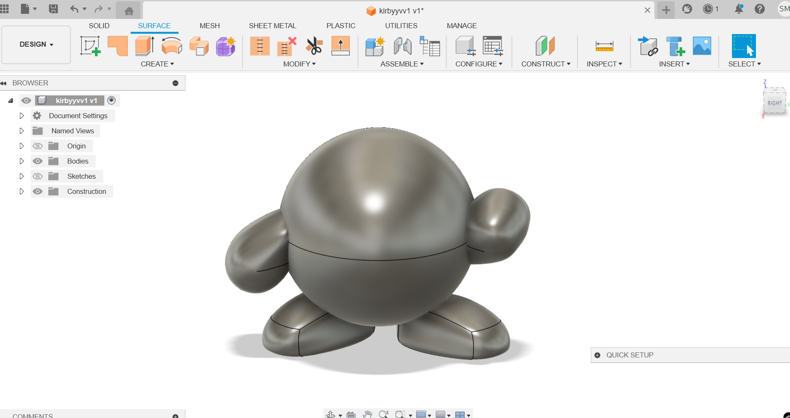
Task: Click the Home tab icon
Action: click(x=129, y=11)
